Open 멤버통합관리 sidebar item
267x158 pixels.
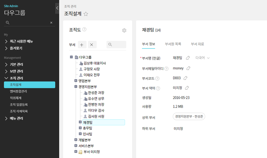pyautogui.click(x=18, y=91)
